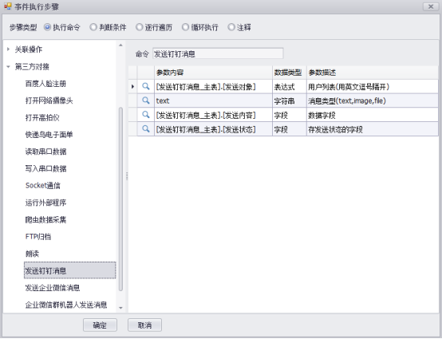
Task: Click the 命令 text field
Action: pos(218,53)
